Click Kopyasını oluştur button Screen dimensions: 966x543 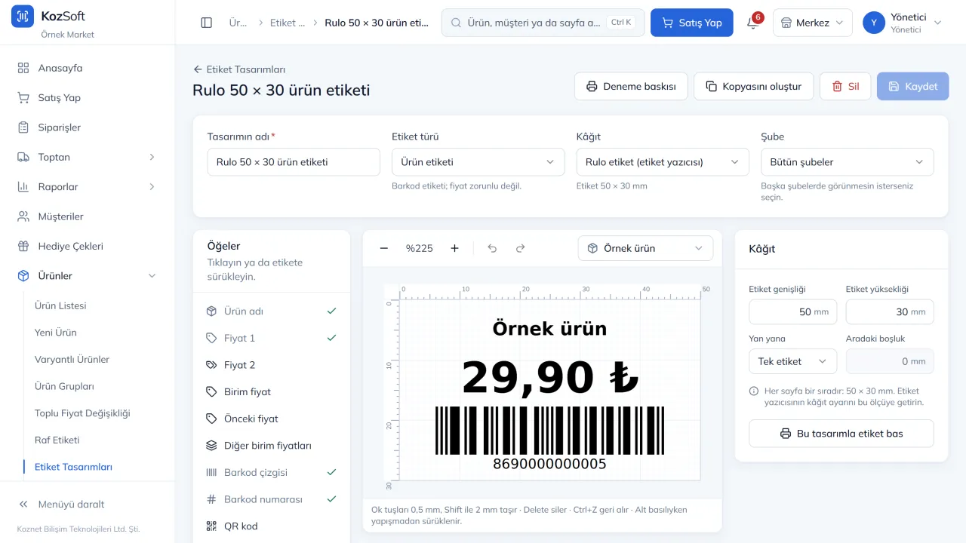point(753,86)
